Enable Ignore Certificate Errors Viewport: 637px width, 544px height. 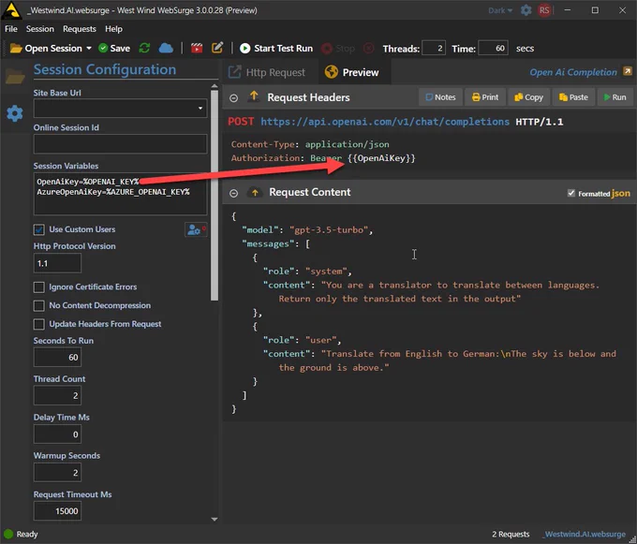(x=39, y=287)
